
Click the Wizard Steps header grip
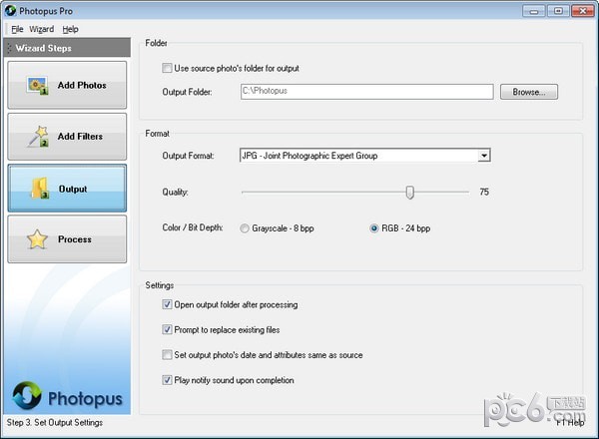(x=9, y=47)
